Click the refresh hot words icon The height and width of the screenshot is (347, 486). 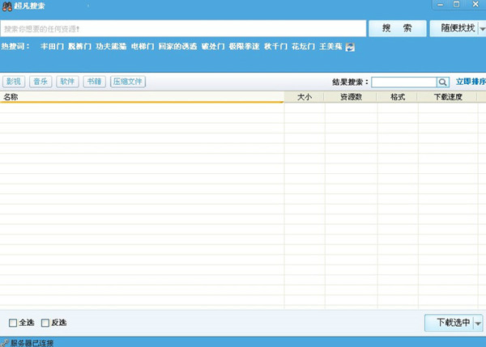tap(350, 47)
